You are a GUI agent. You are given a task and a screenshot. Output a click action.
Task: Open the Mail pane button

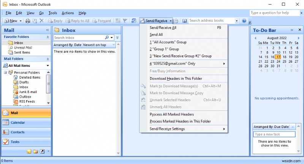26,113
